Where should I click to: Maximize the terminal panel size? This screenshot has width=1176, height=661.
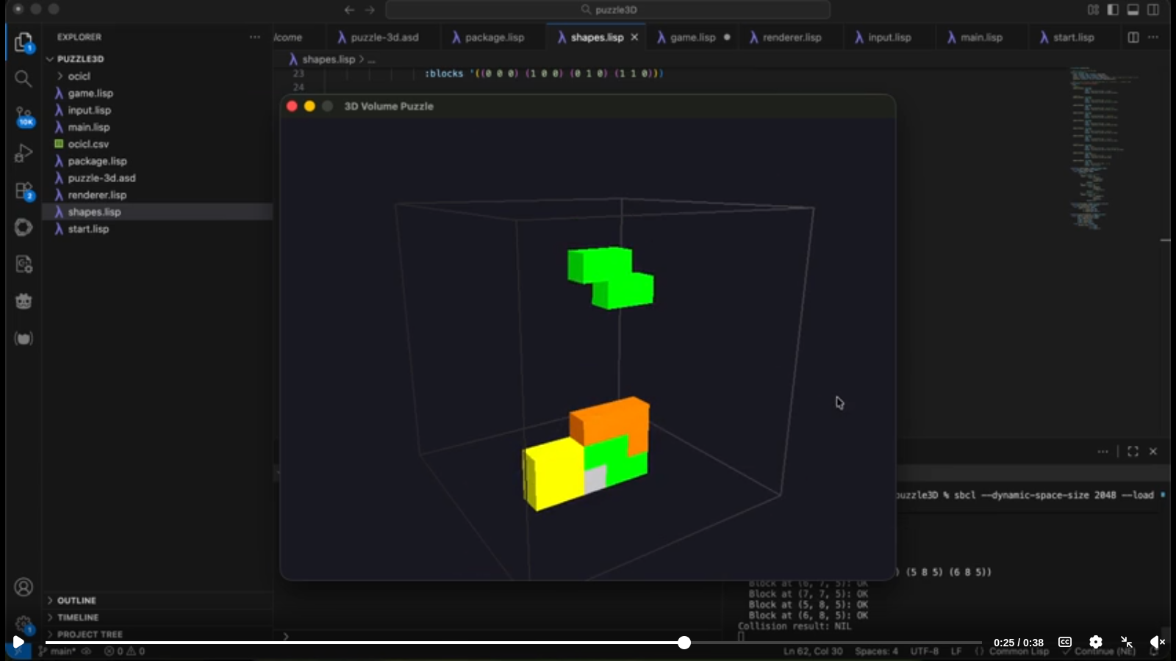point(1133,452)
